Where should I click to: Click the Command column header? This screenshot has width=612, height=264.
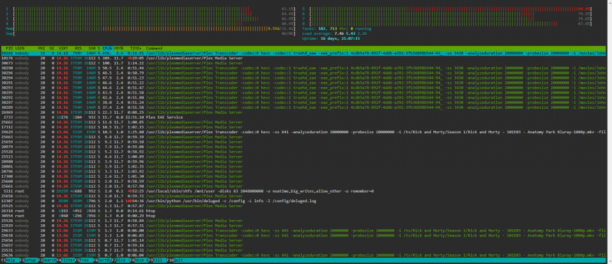(154, 48)
